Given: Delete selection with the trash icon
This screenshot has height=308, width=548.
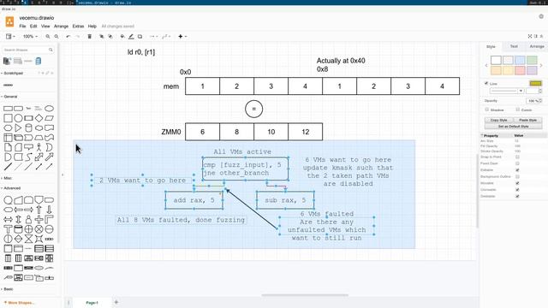Looking at the screenshot, I should tap(89, 36).
